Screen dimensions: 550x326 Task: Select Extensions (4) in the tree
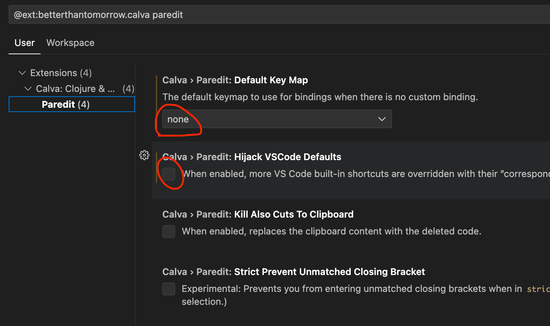[x=60, y=73]
